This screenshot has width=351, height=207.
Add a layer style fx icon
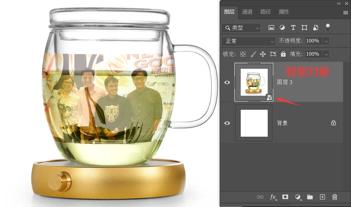tap(273, 197)
